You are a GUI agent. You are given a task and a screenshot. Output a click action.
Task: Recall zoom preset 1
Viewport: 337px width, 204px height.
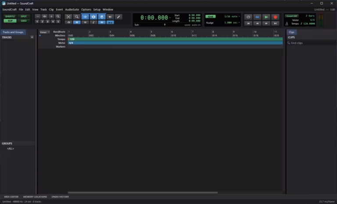click(x=37, y=21)
